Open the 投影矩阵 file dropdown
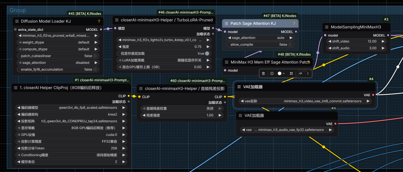 pos(71,121)
